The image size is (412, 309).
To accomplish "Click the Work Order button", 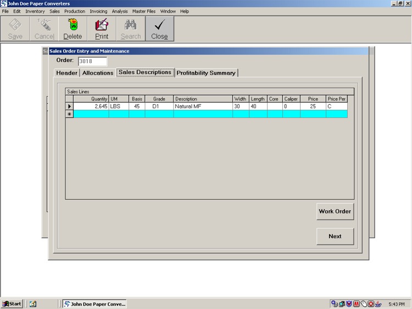I will (335, 211).
